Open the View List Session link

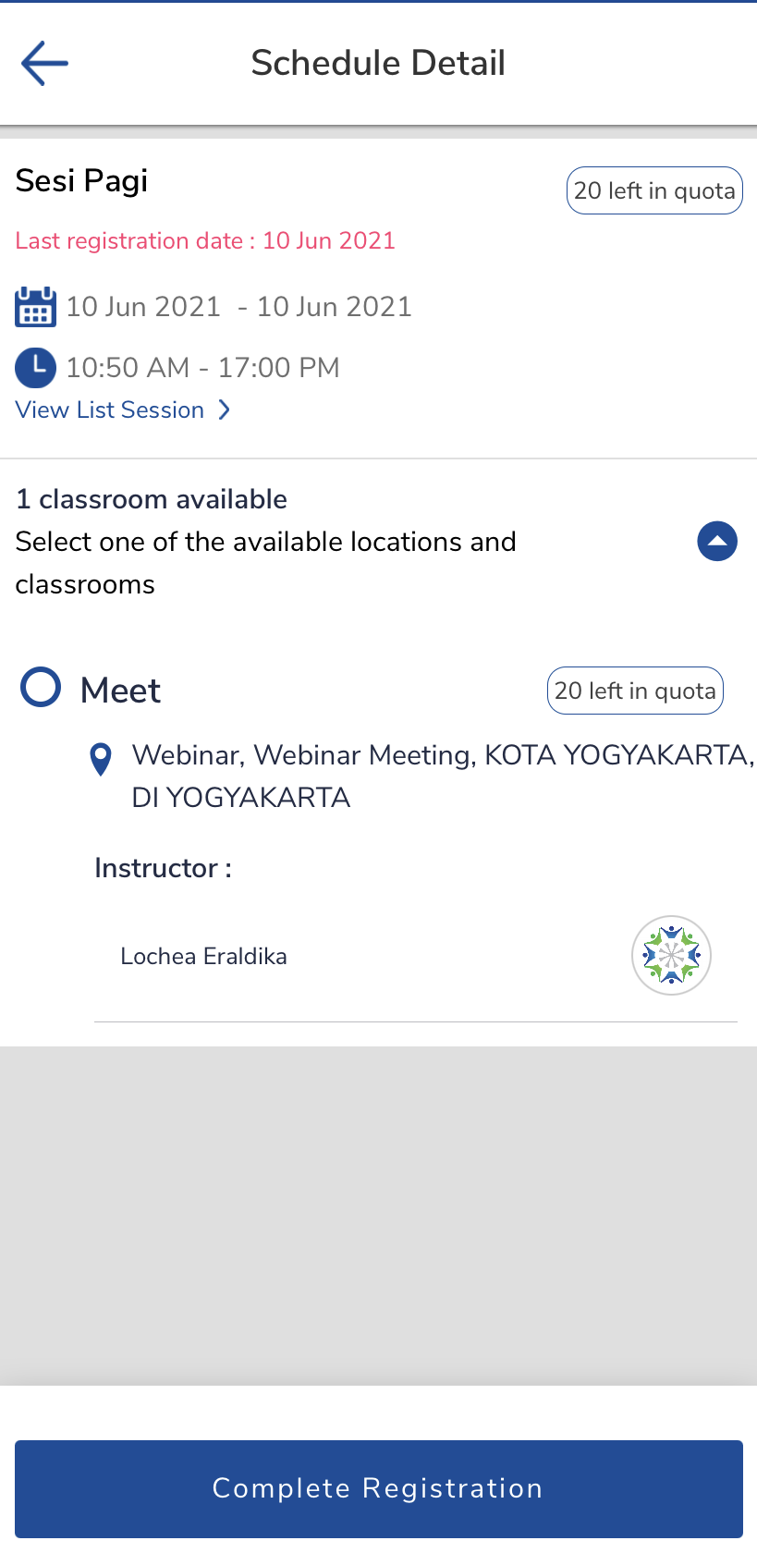pyautogui.click(x=110, y=410)
